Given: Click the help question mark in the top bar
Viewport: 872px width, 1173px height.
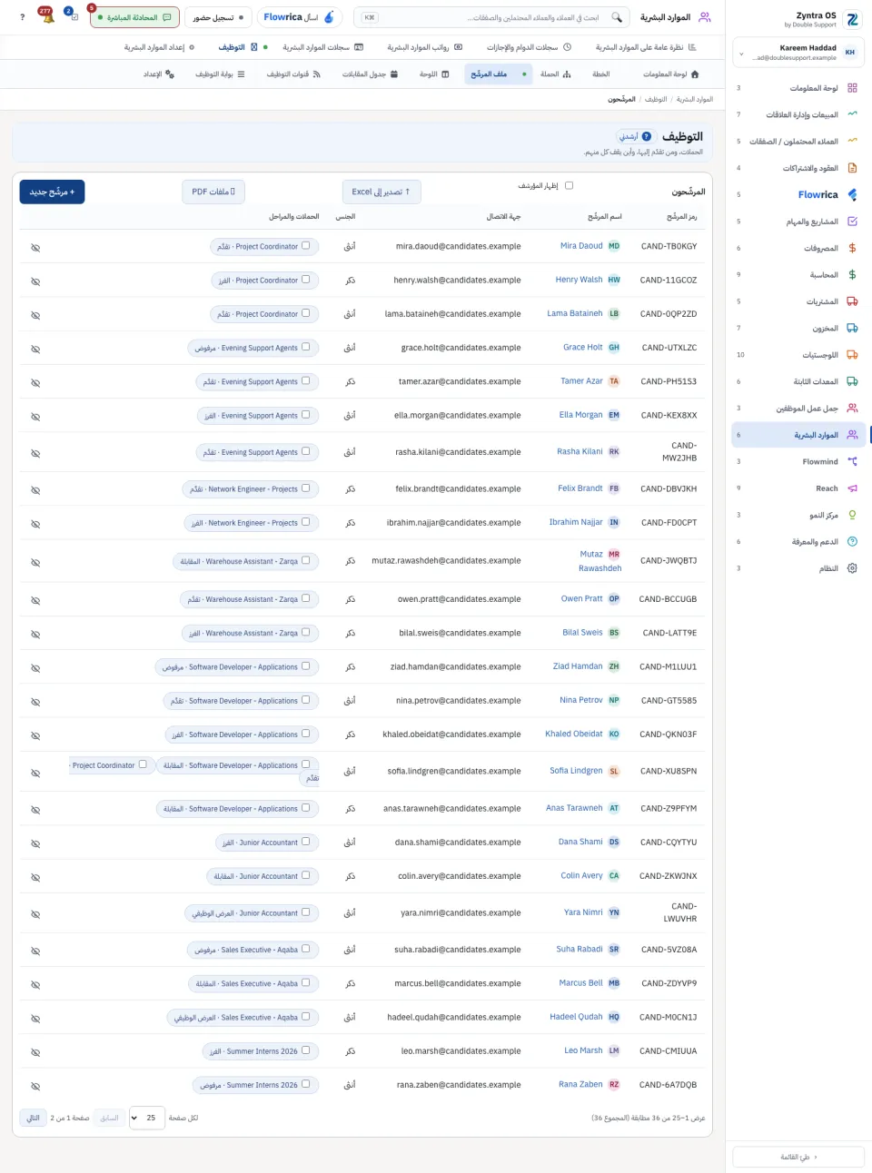Looking at the screenshot, I should (x=23, y=17).
